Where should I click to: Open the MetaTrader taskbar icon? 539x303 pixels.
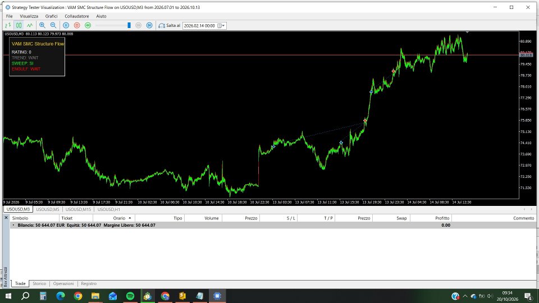pos(148,296)
